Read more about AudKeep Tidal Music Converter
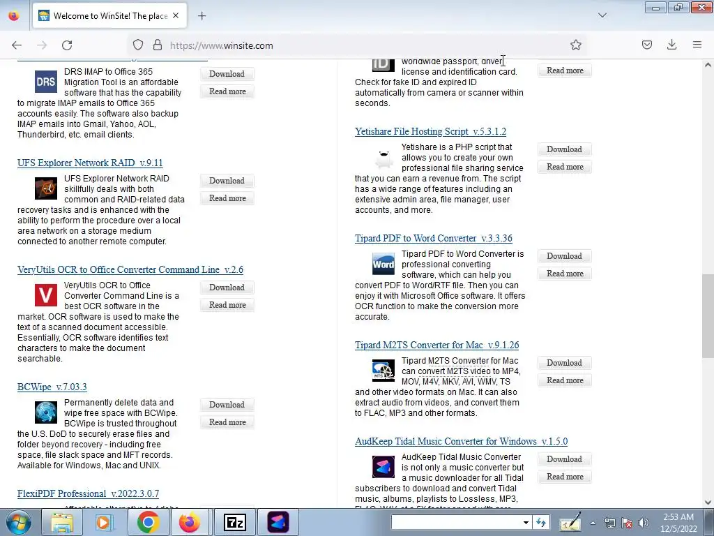The image size is (714, 536). [565, 476]
